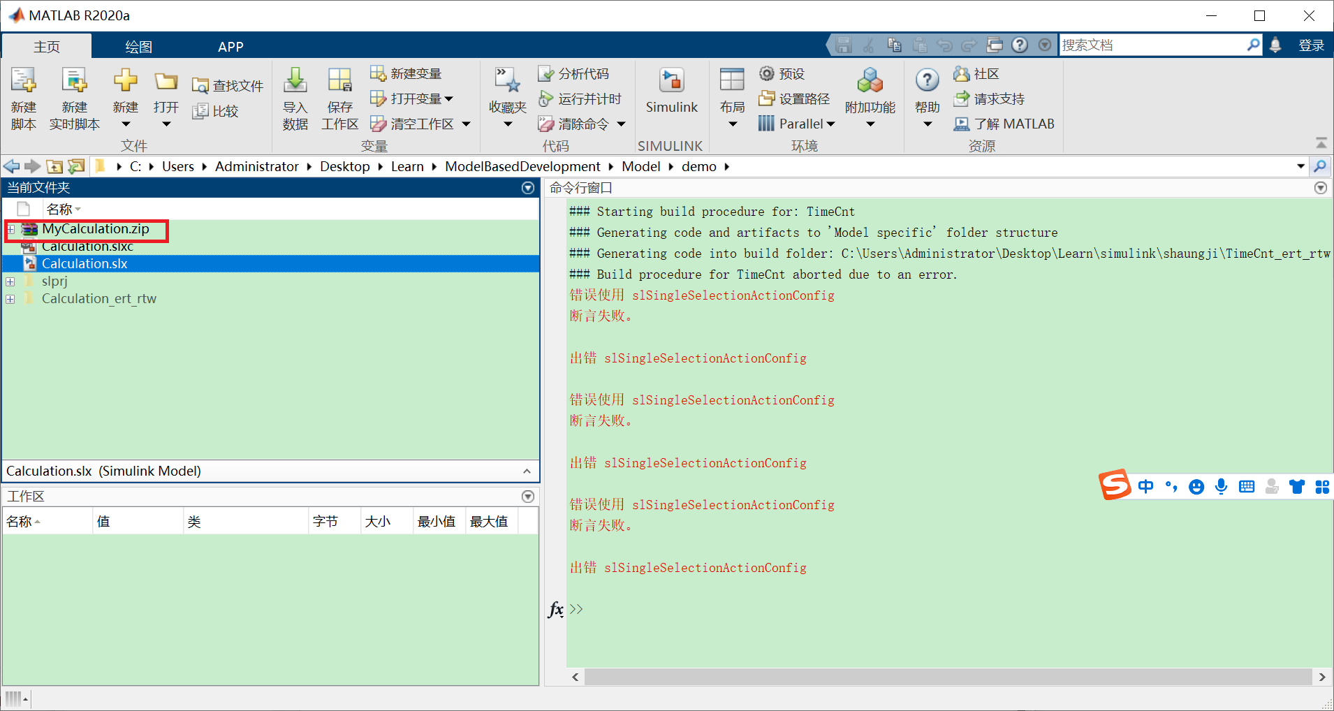Expand the 清空工作区 dropdown arrow
Image resolution: width=1334 pixels, height=711 pixels.
point(466,124)
